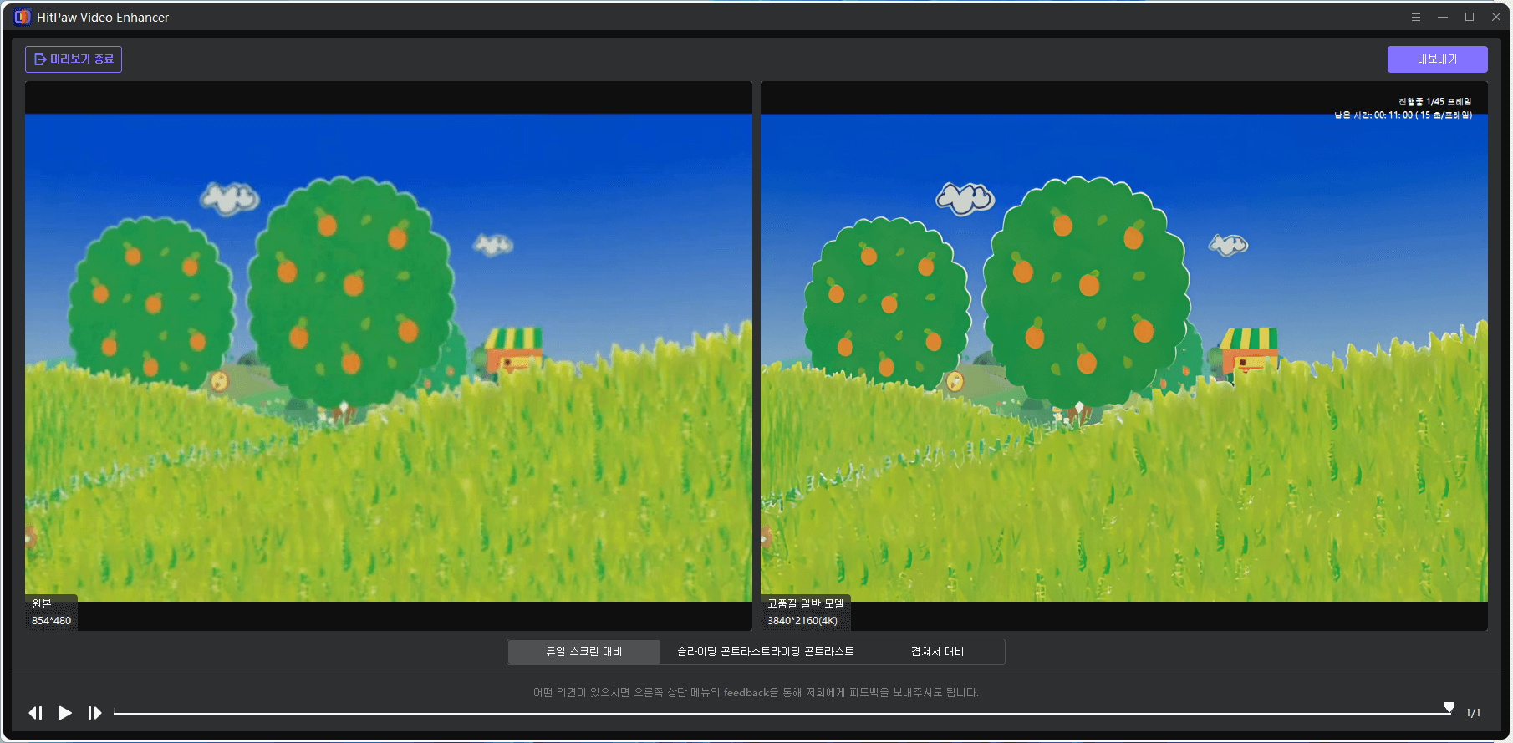Click the 고품질 일반 모델 3840*2160(4K) label
This screenshot has width=1513, height=743.
tap(806, 612)
